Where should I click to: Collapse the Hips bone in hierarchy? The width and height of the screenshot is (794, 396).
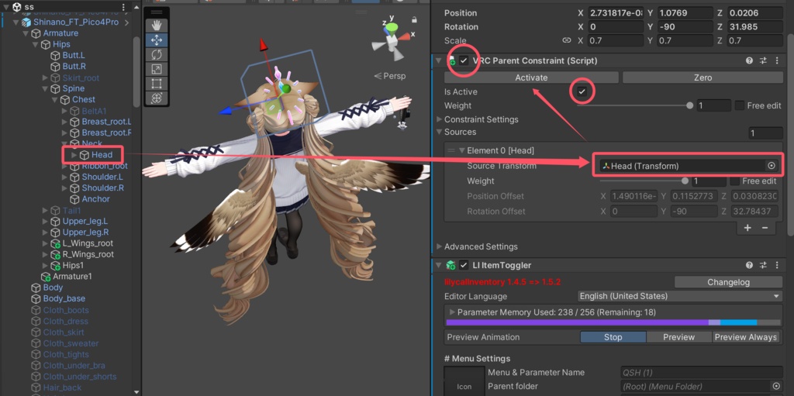click(35, 45)
